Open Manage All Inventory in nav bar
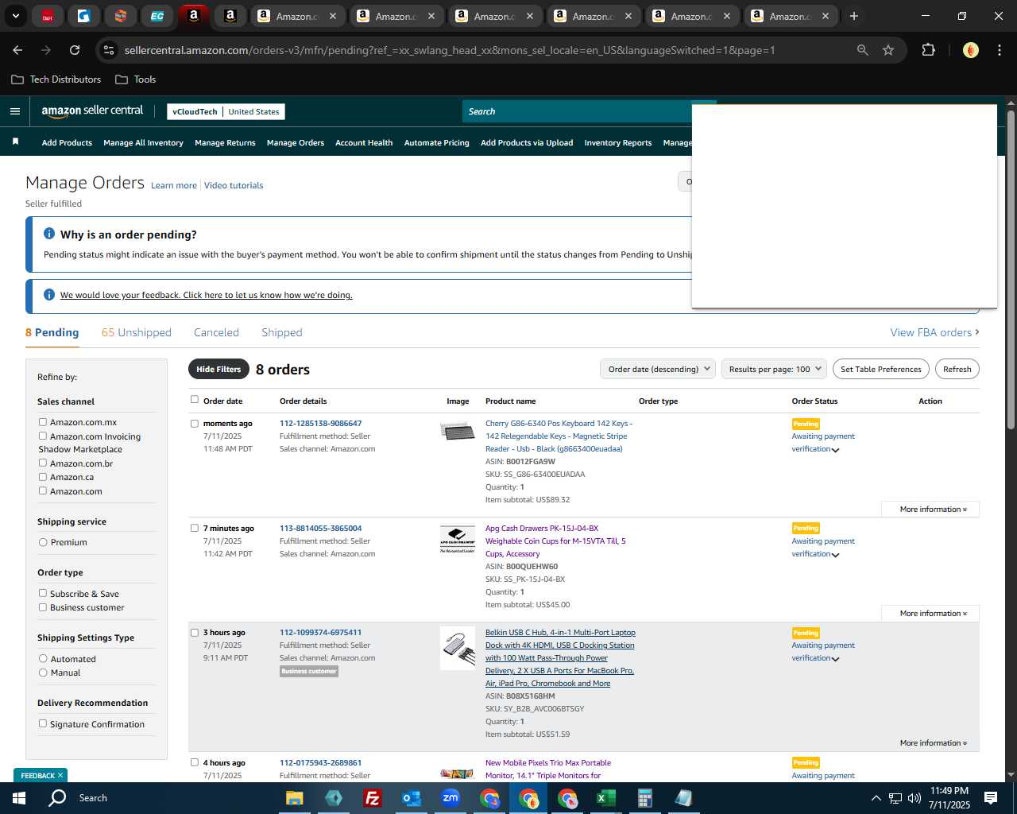 click(x=143, y=143)
